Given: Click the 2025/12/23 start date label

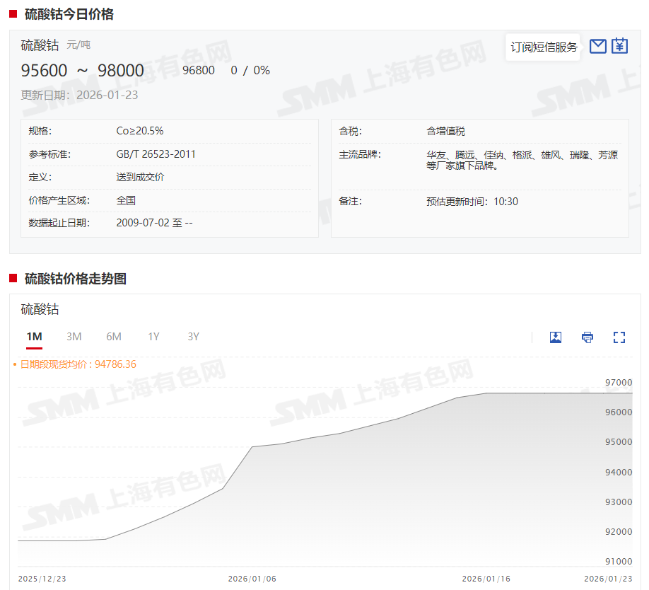Looking at the screenshot, I should coord(42,579).
